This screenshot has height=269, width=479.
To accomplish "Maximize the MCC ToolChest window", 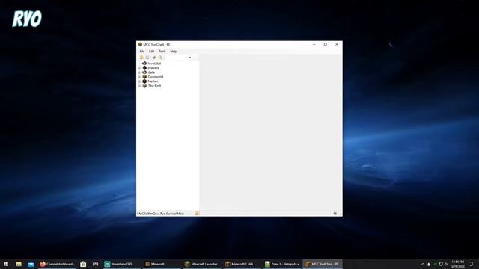I will pyautogui.click(x=326, y=45).
